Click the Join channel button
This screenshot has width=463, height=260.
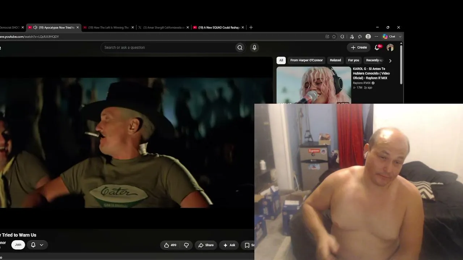18,245
